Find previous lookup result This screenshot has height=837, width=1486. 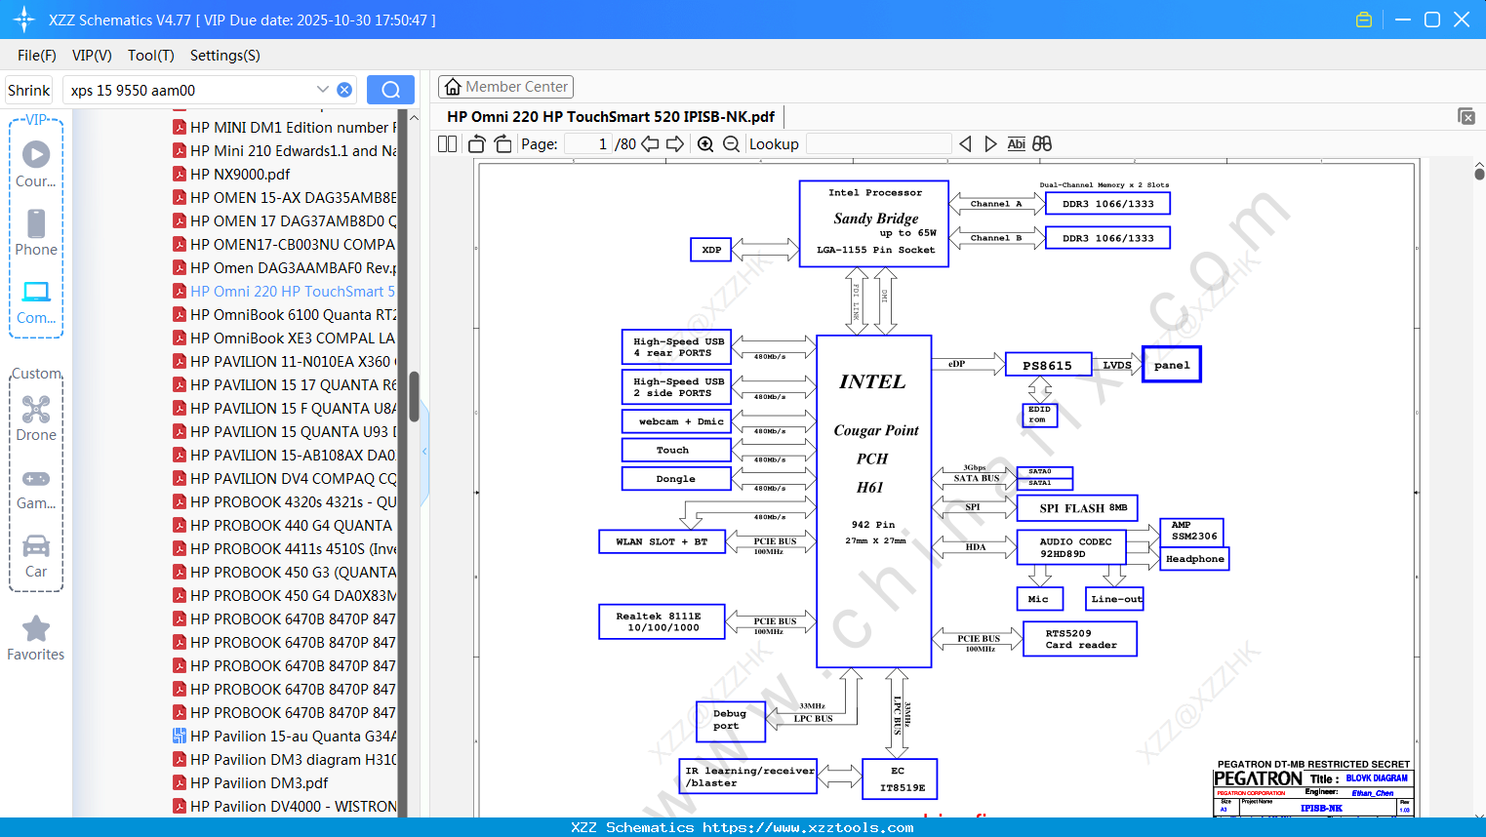965,144
